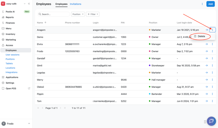Open Pippin's row options menu

click(212, 94)
